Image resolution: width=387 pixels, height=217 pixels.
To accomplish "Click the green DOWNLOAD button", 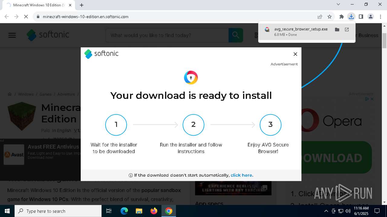I will pyautogui.click(x=337, y=158).
